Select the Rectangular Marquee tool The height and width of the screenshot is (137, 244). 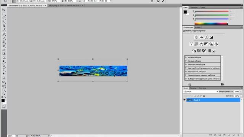[x=4, y=14]
